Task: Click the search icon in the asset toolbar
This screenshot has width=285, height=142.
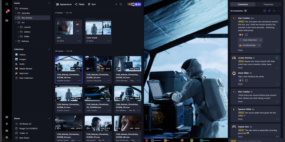Action: pyautogui.click(x=121, y=4)
